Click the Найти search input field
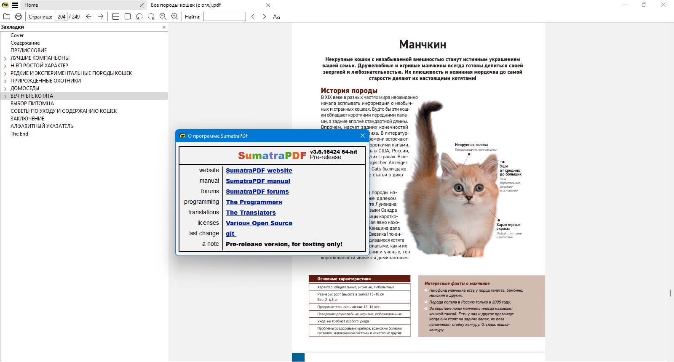The width and height of the screenshot is (674, 362). (x=224, y=16)
